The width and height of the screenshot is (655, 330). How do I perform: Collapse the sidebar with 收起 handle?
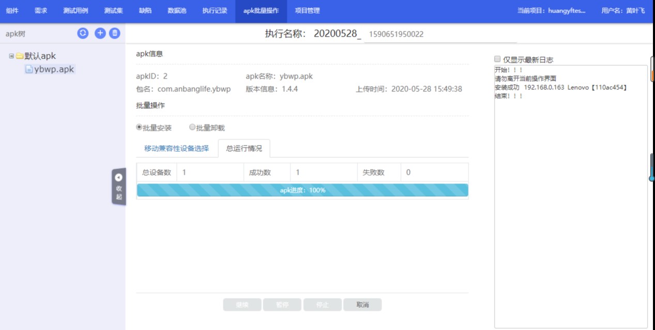coord(119,186)
